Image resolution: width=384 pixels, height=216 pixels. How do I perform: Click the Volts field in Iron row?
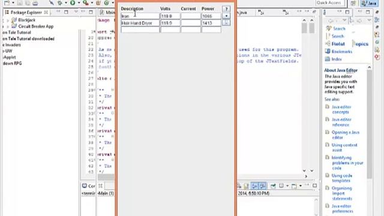pos(170,16)
